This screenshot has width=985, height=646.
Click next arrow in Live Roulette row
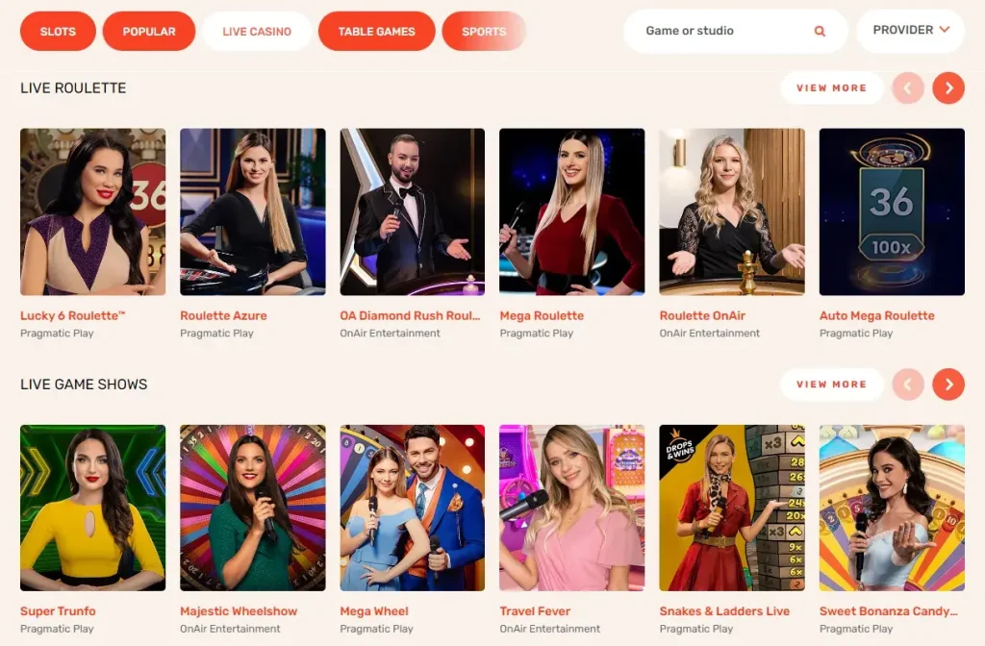tap(947, 87)
